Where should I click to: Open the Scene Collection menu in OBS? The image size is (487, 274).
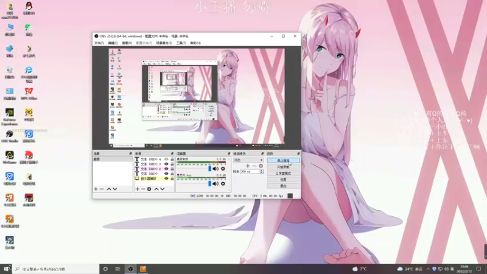pyautogui.click(x=164, y=43)
